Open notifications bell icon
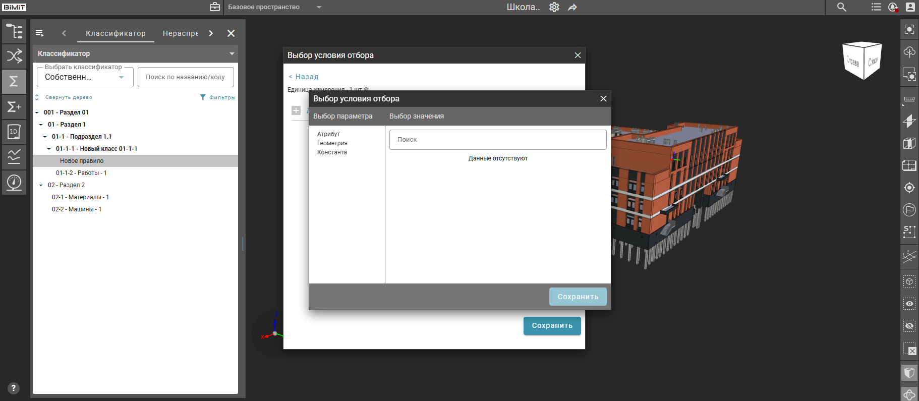Viewport: 919px width, 401px height. click(x=893, y=7)
